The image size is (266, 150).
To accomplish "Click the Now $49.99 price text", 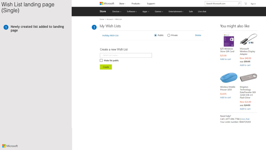I will pyautogui.click(x=245, y=58).
